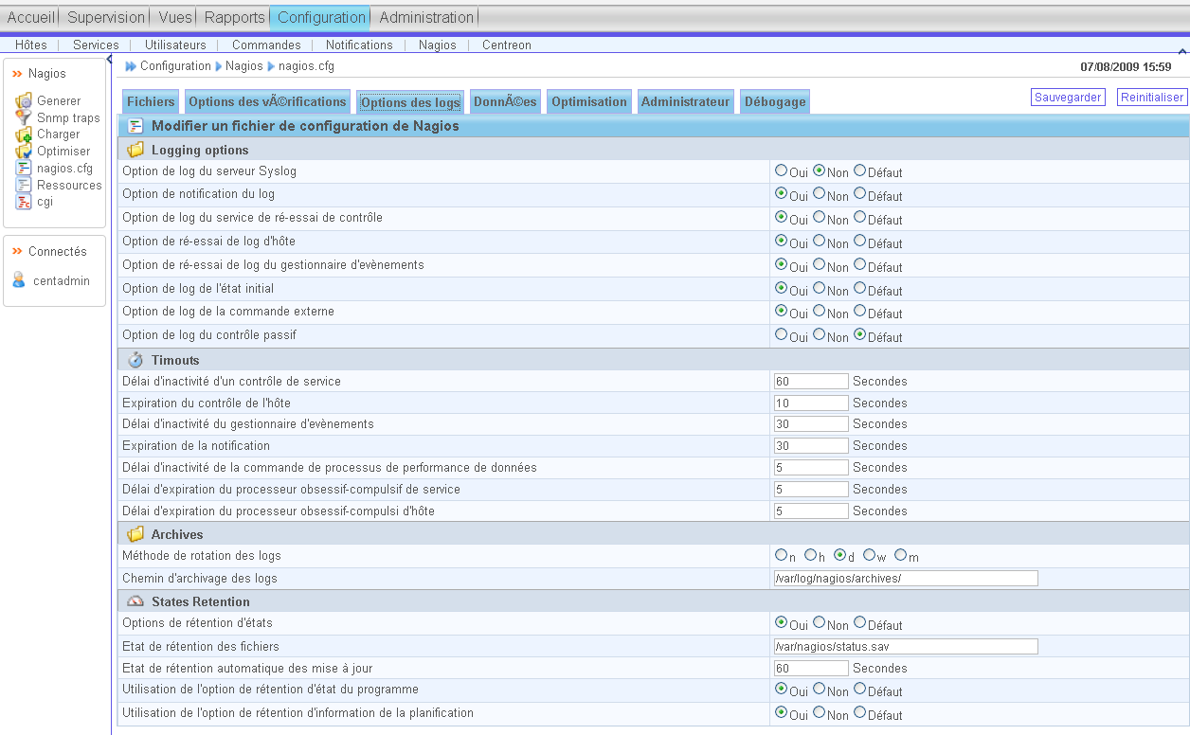This screenshot has height=735, width=1190.
Task: Collapse the left panel with the arrow handle
Action: 109,59
